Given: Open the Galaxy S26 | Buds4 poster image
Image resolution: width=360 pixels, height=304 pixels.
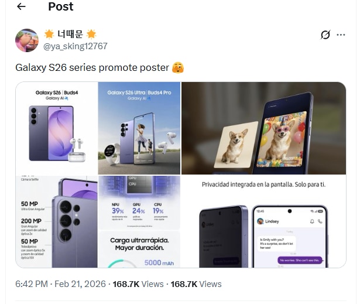Looking at the screenshot, I should click(56, 128).
